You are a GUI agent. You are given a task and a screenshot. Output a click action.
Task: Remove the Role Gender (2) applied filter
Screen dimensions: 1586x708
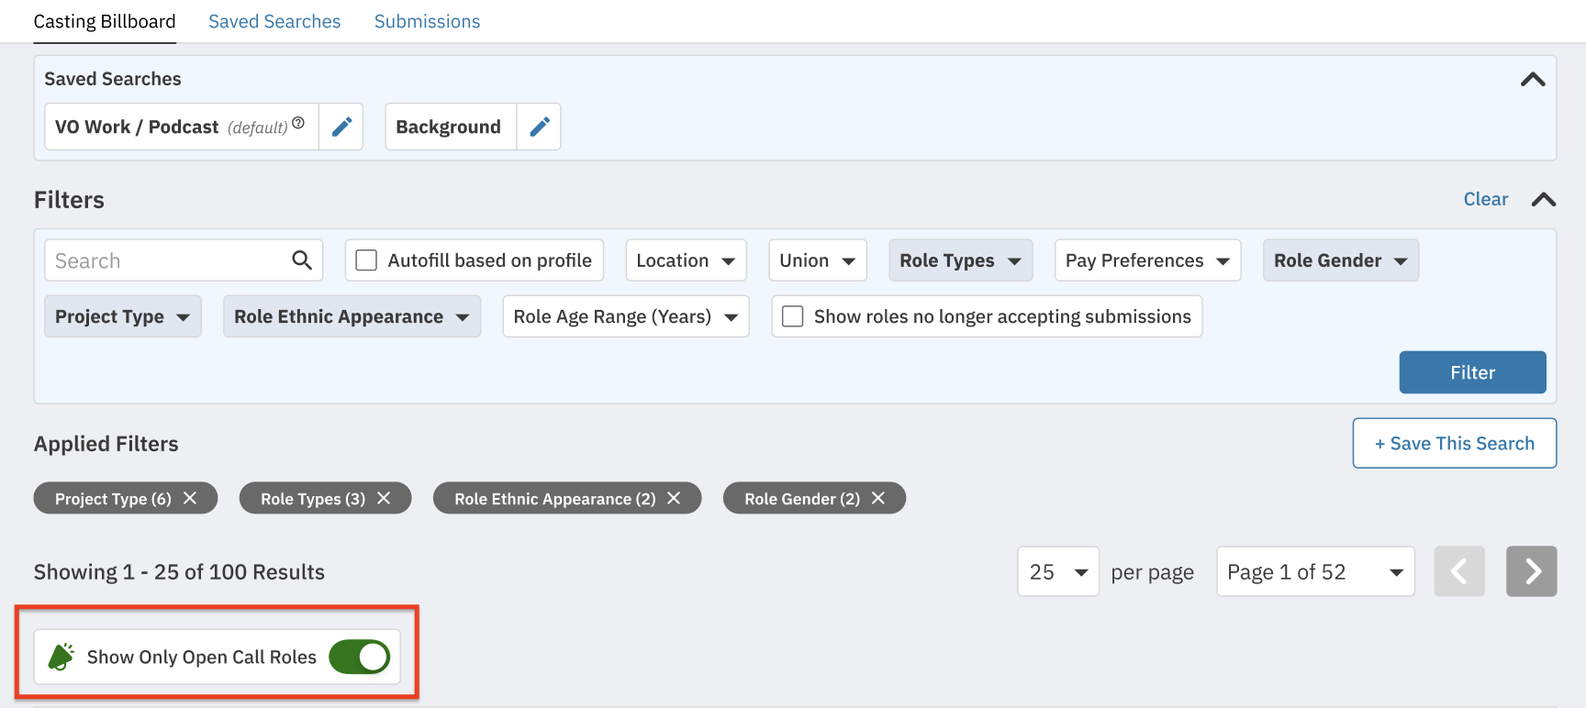click(878, 498)
